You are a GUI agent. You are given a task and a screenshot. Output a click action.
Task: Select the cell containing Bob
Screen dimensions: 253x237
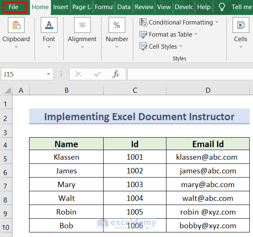click(x=66, y=225)
